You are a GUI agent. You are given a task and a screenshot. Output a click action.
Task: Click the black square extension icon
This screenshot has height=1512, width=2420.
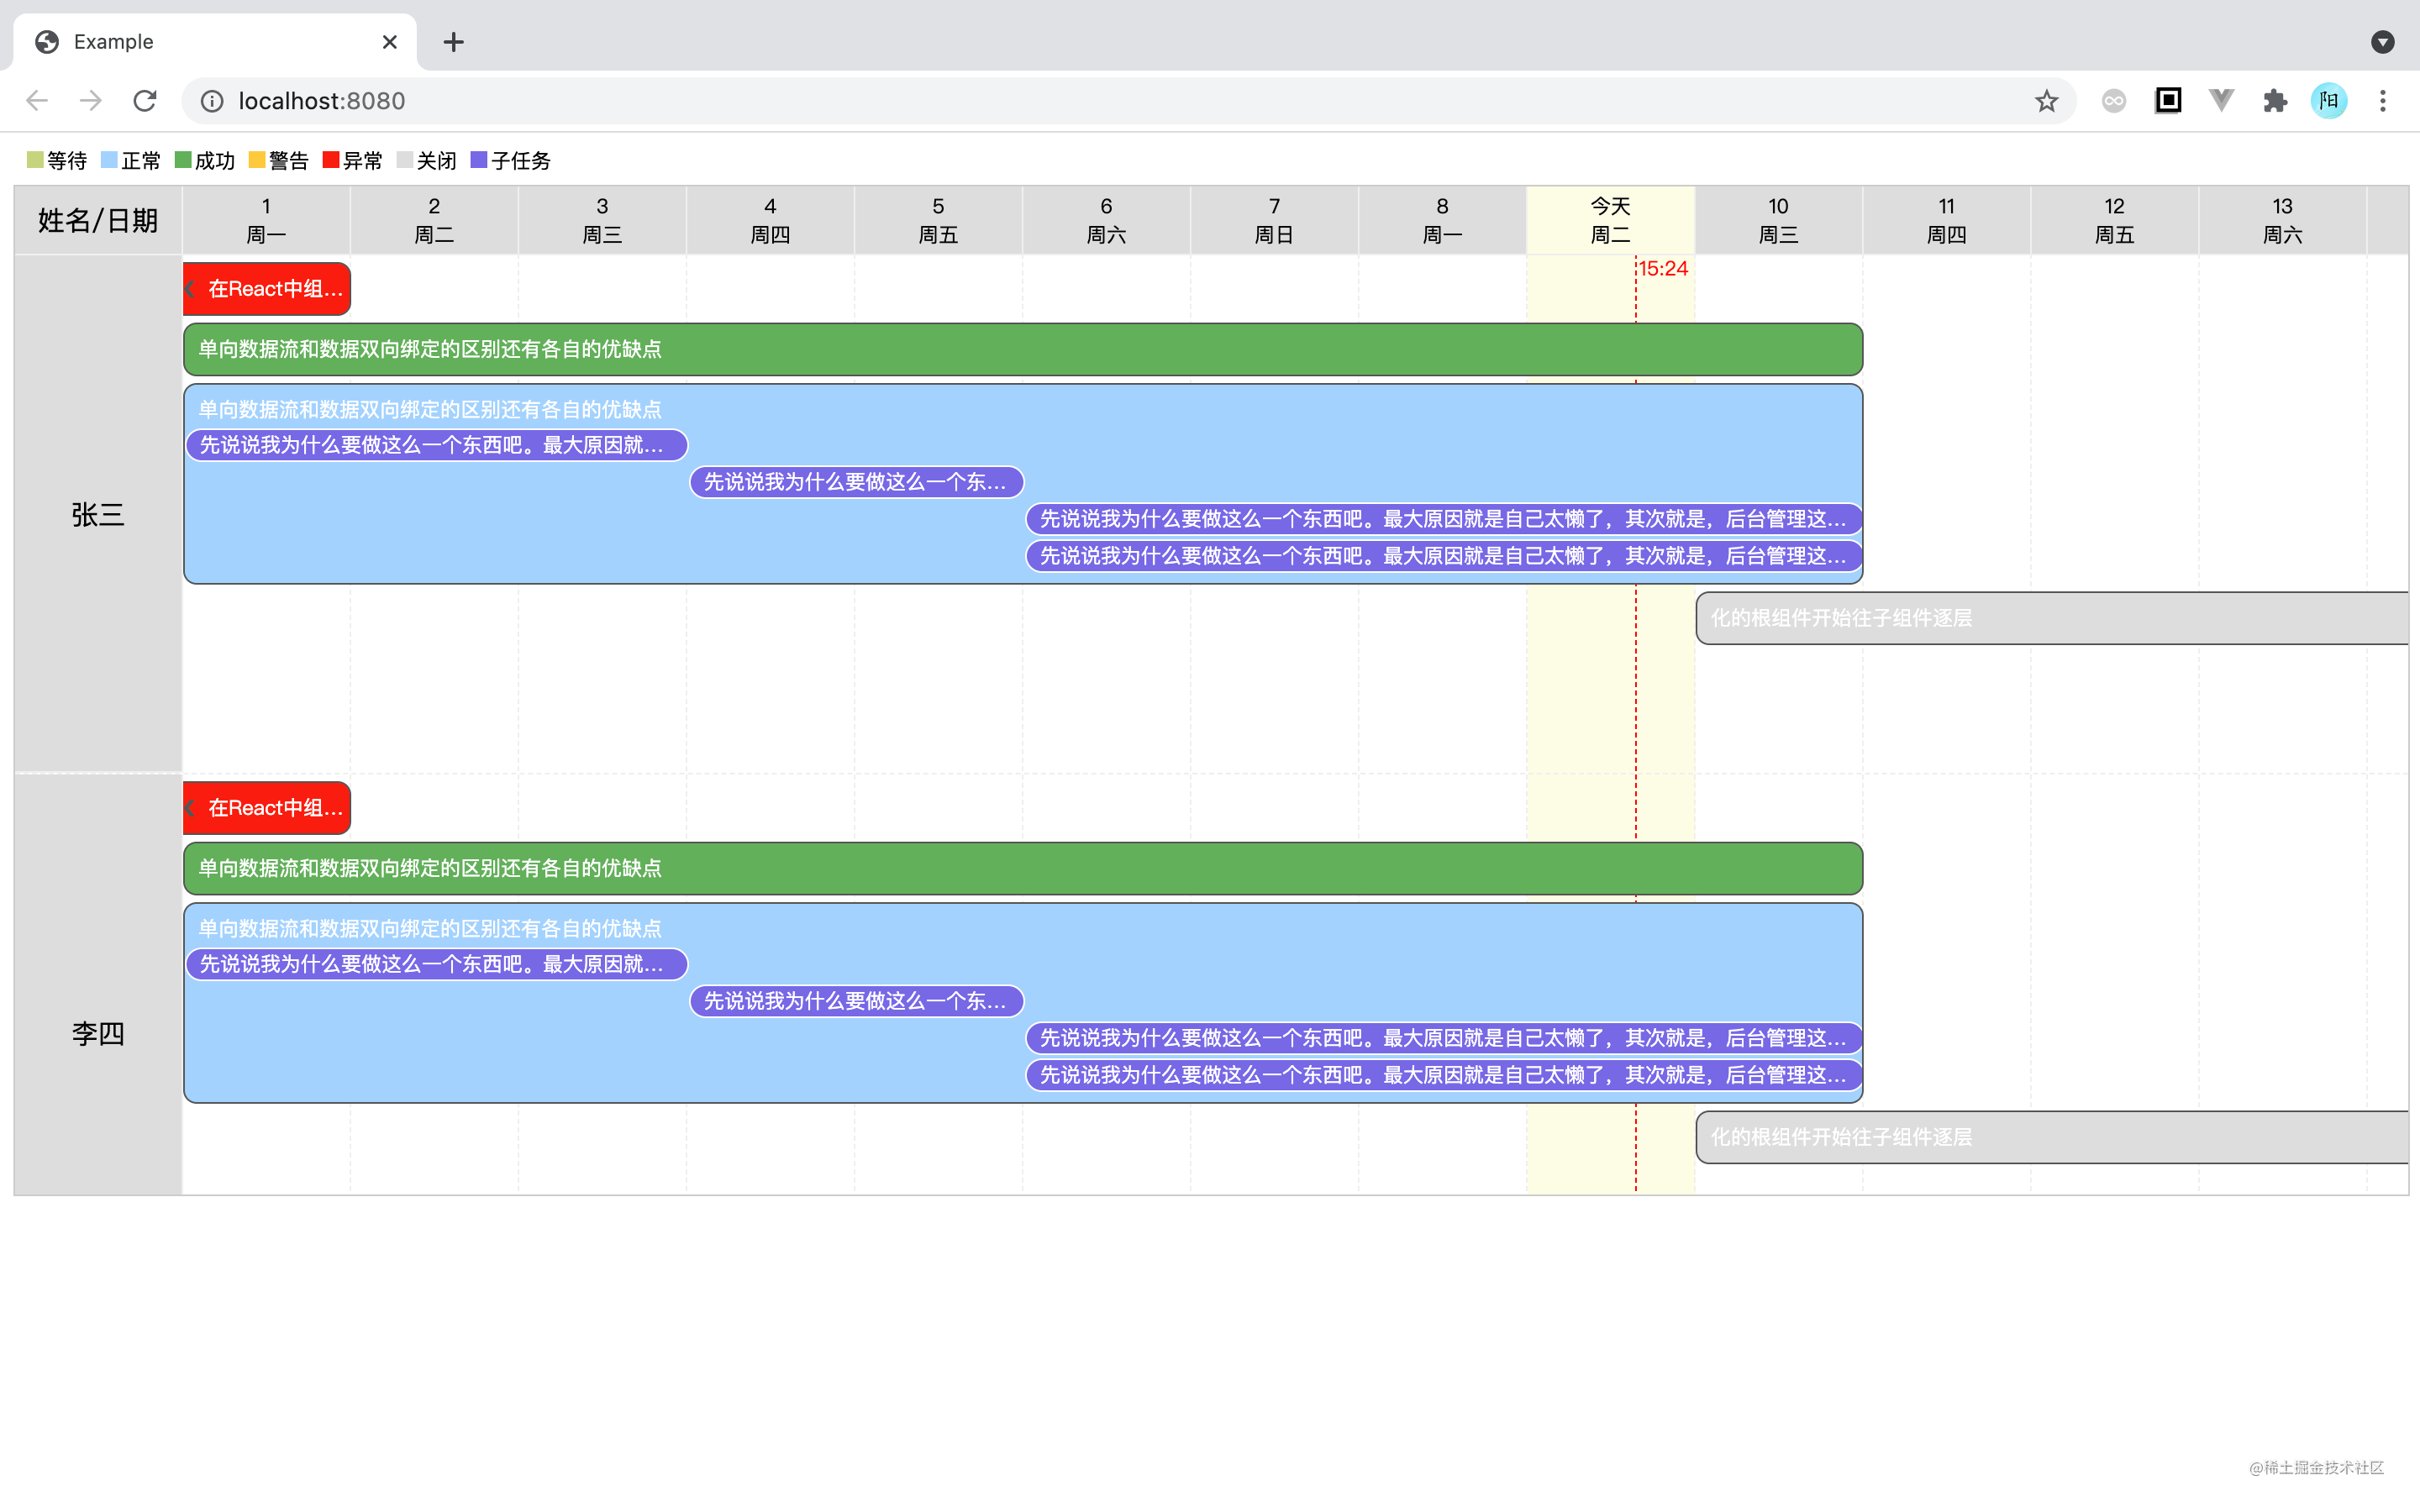click(2168, 101)
